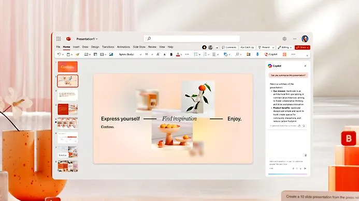Select the solid red fourth slide thumbnail
Image resolution: width=359 pixels, height=201 pixels.
click(67, 109)
